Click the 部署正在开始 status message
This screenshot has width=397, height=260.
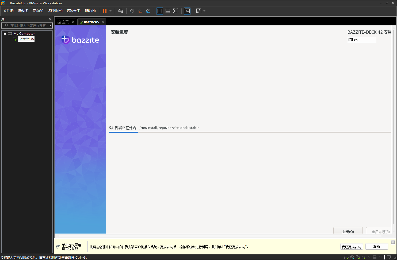(157, 128)
